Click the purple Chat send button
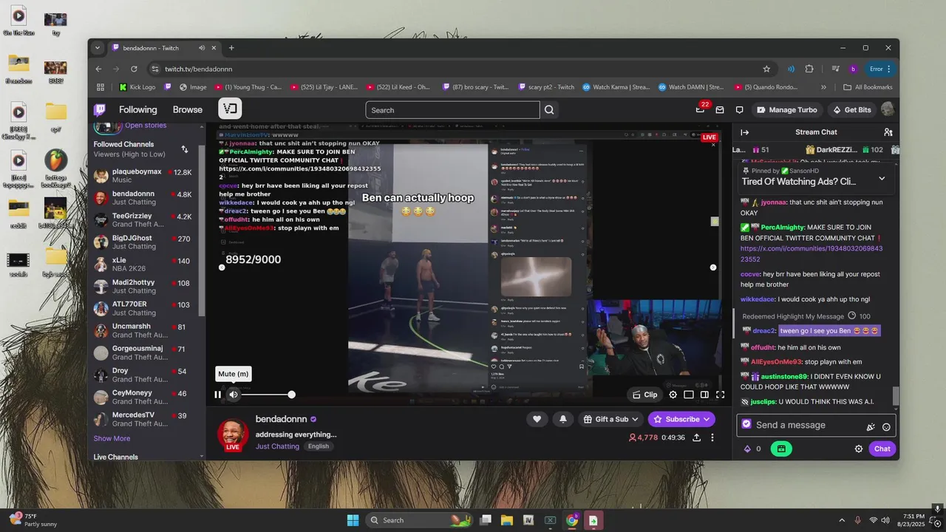This screenshot has width=946, height=532. 882,449
